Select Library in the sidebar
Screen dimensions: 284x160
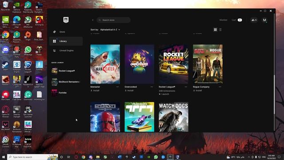pos(66,41)
